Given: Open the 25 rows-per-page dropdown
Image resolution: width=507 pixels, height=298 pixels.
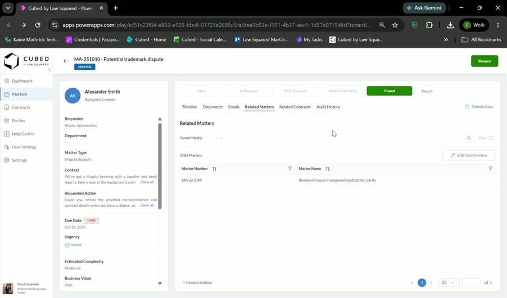Looking at the screenshot, I should point(449,283).
